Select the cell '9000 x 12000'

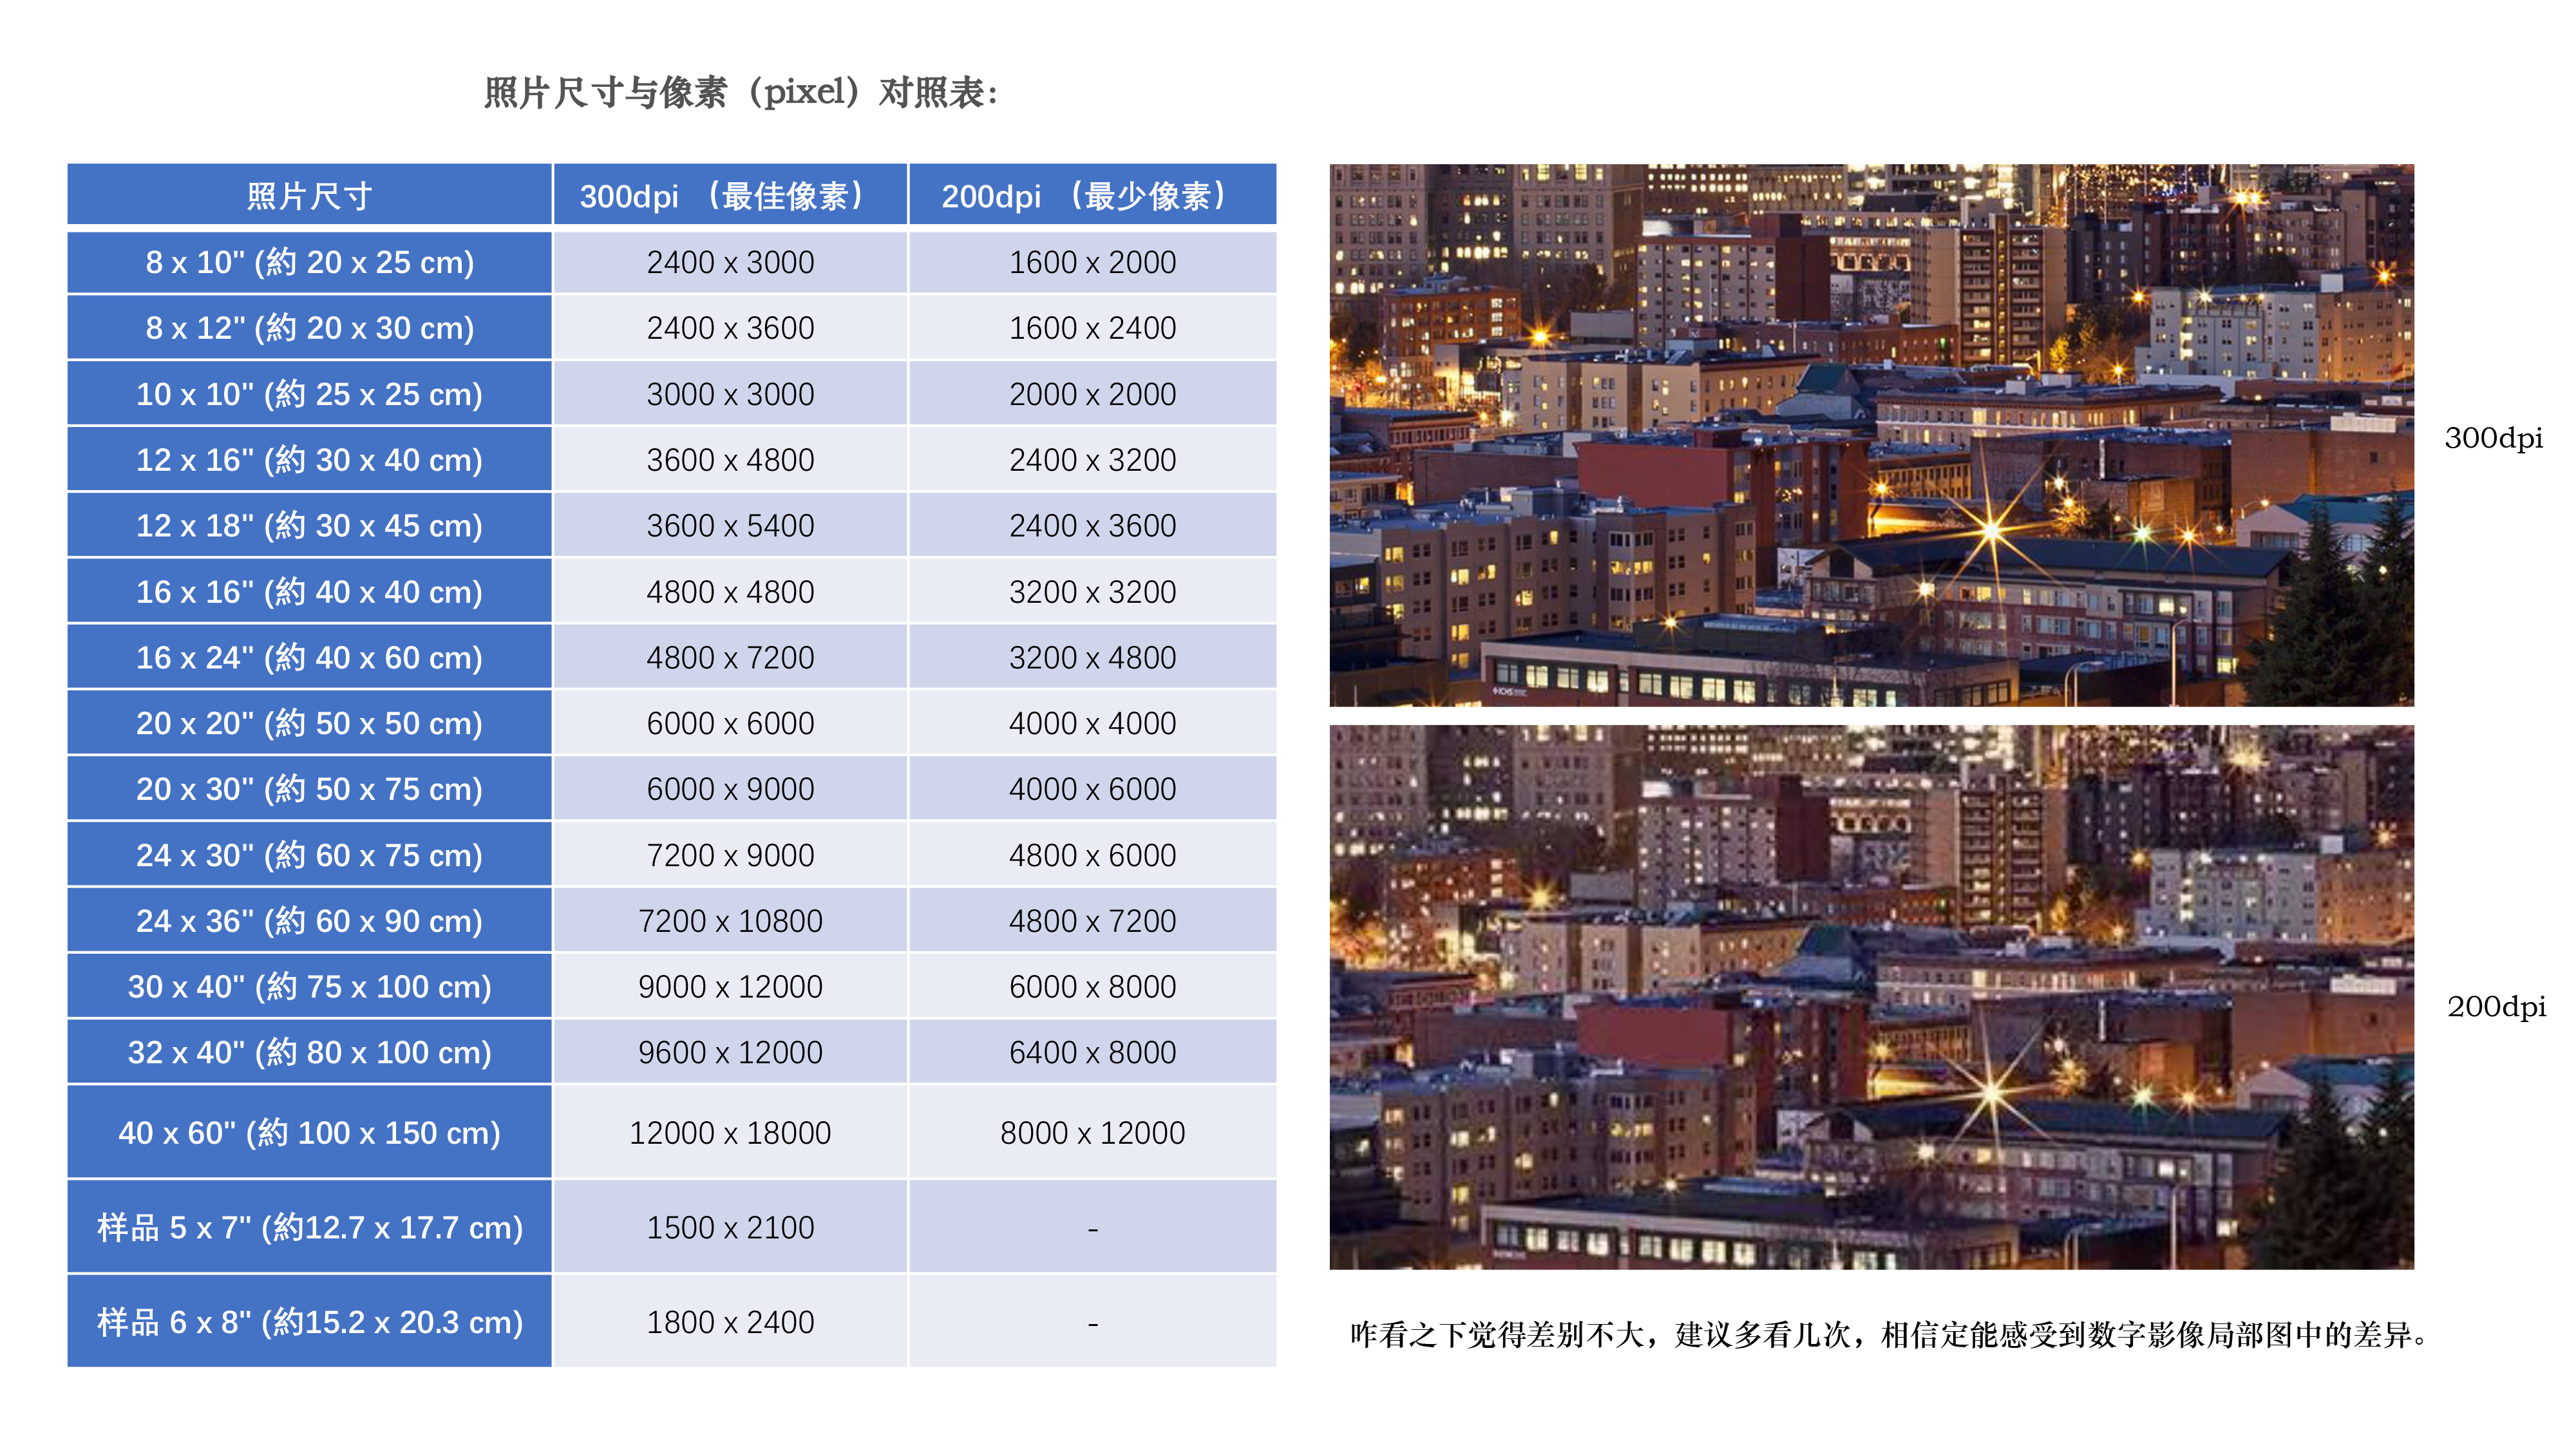coord(730,987)
